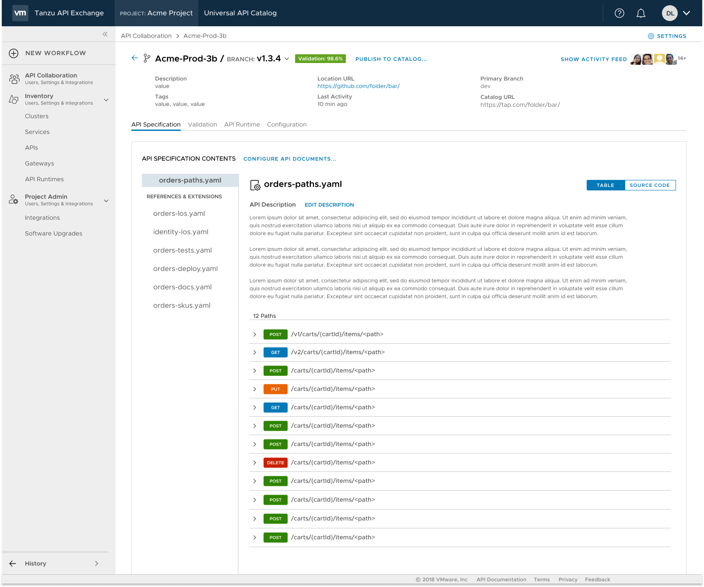Select orders-paths.yaml in file list
Viewport: 704px width, 587px height.
(x=190, y=180)
